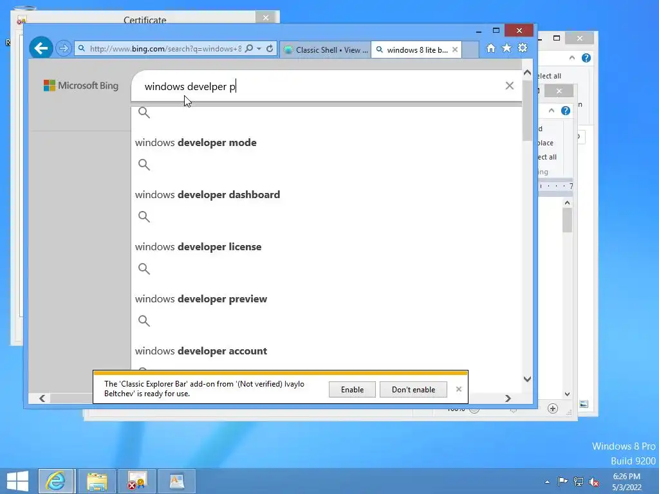Open a new blank tab
The height and width of the screenshot is (494, 659).
point(470,50)
